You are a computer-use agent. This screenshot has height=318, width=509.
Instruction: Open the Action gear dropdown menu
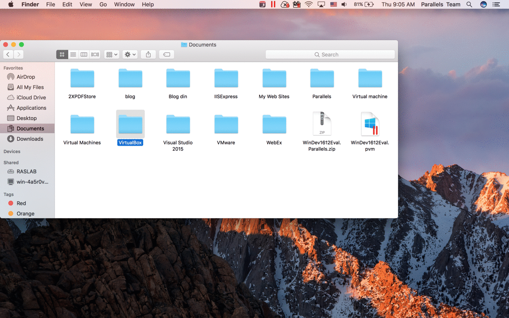pos(130,54)
